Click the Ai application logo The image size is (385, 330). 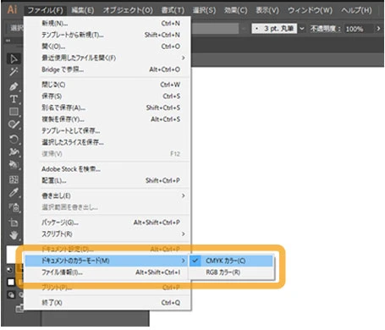[x=12, y=9]
